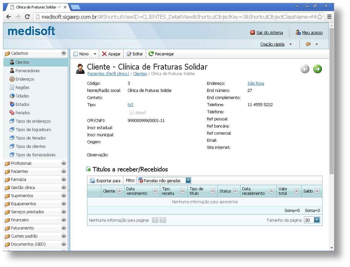Open Tipos de logradouro item

(x=31, y=129)
